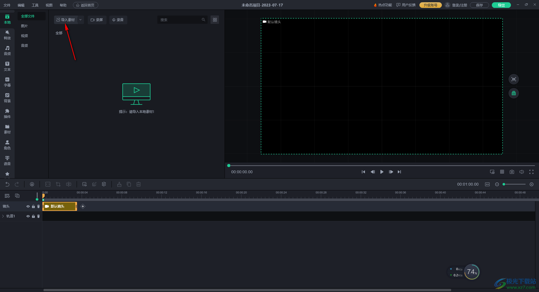Click the delete trash icon in timeline toolbar
Screen dimensions: 539x292
[138, 184]
